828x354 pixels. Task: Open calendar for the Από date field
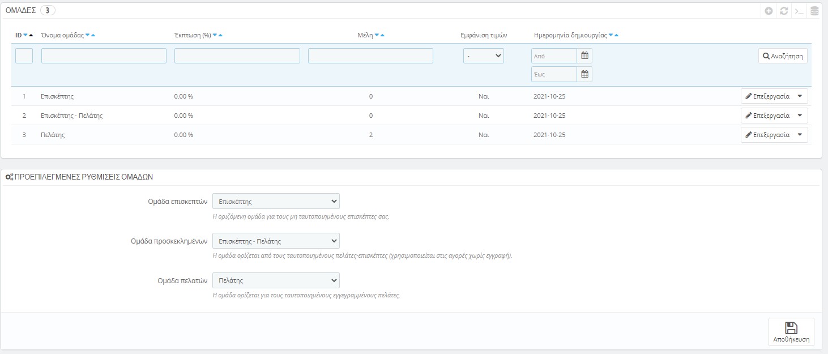click(584, 56)
